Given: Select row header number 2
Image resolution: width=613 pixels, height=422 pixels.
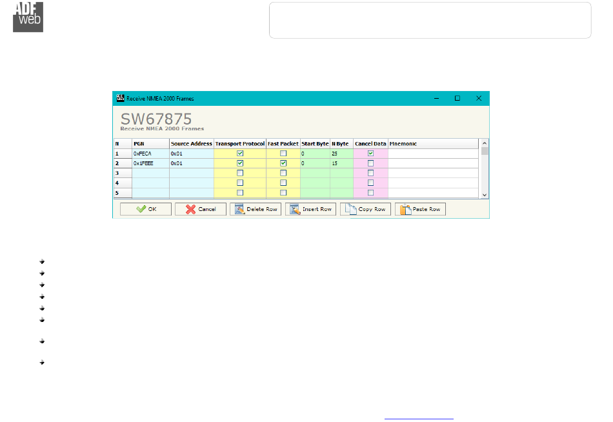Looking at the screenshot, I should [123, 163].
